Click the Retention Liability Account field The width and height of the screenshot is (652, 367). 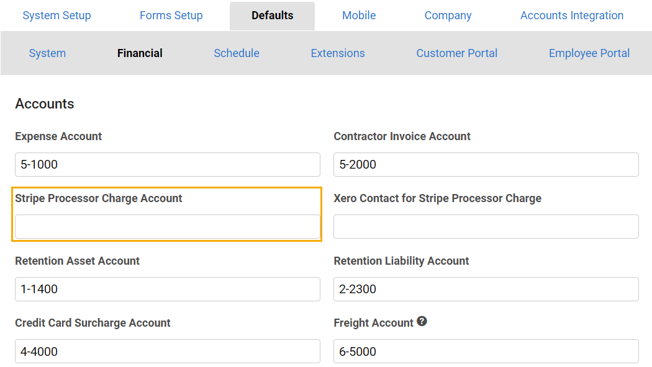pyautogui.click(x=486, y=289)
